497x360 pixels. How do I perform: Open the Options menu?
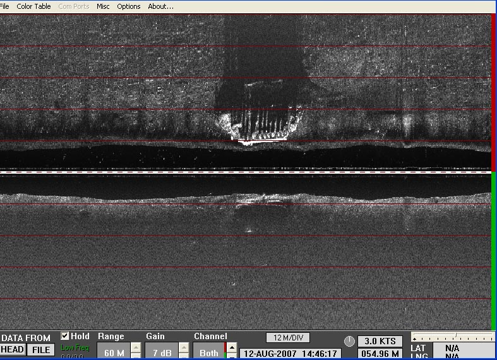coord(129,6)
